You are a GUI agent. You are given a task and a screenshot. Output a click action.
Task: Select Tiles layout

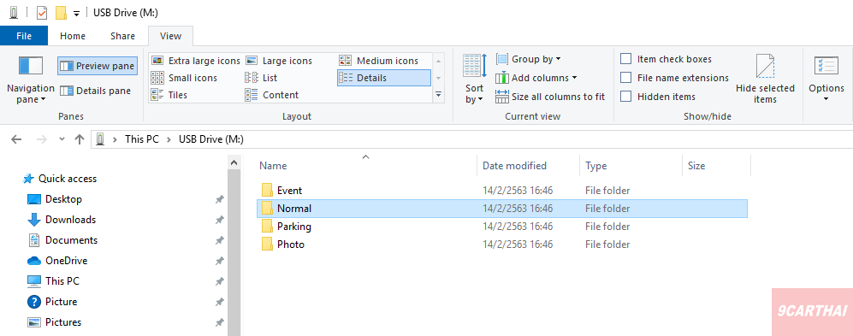[x=169, y=95]
